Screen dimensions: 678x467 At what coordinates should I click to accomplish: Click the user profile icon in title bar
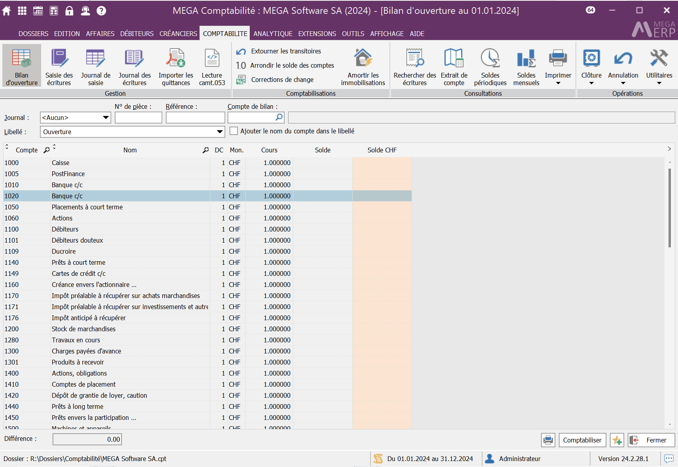[x=85, y=11]
